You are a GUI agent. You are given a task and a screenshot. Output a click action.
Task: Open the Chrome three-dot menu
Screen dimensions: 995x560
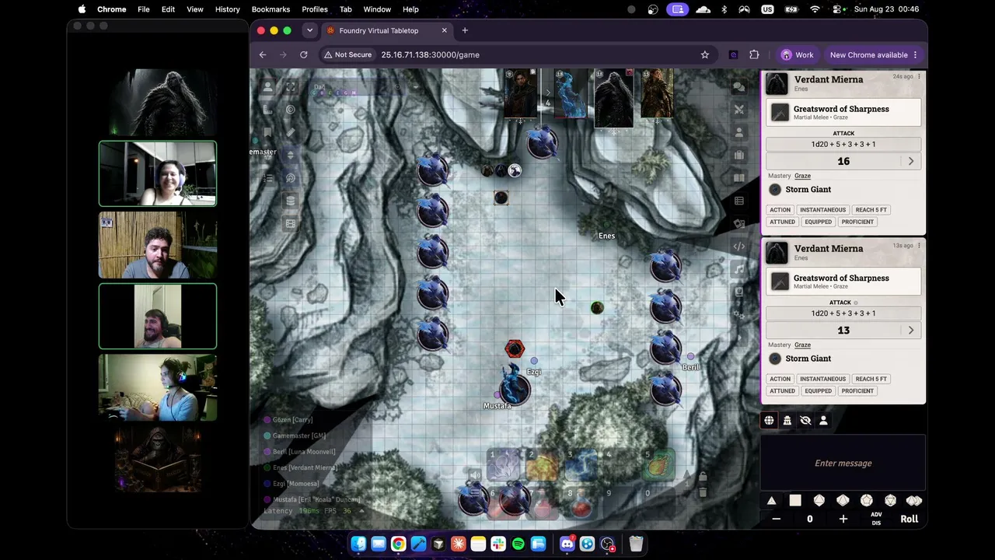pos(915,54)
